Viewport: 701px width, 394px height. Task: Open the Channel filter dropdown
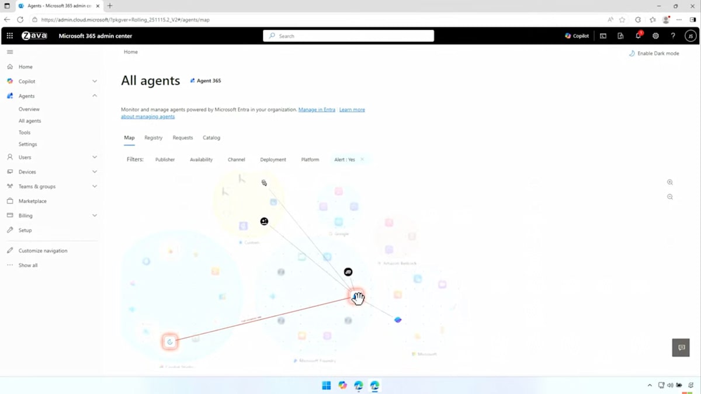[237, 159]
